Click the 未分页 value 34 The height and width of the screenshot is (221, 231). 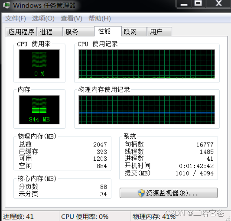[x=104, y=194]
